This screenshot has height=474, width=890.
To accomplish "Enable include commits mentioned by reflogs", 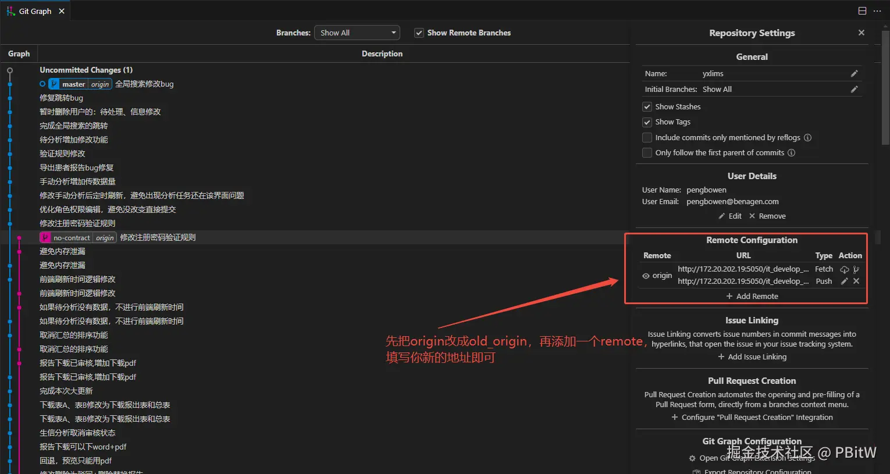I will point(647,138).
